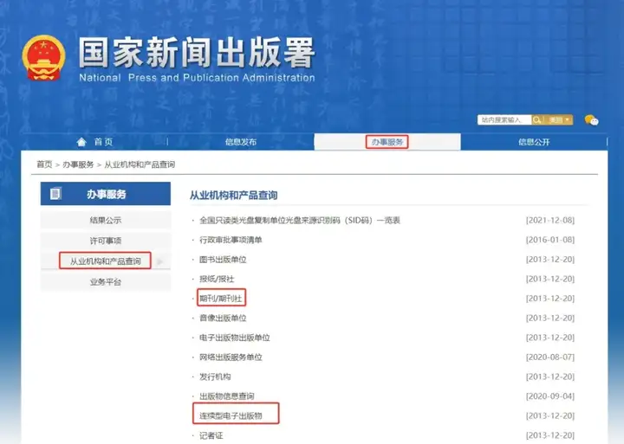Image resolution: width=624 pixels, height=444 pixels.
Task: Open the 信息发布 navigation tab
Action: (241, 142)
